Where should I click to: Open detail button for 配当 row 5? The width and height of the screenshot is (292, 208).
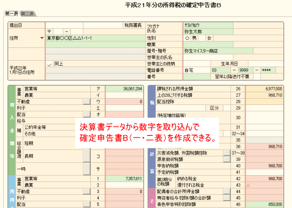click(87, 204)
